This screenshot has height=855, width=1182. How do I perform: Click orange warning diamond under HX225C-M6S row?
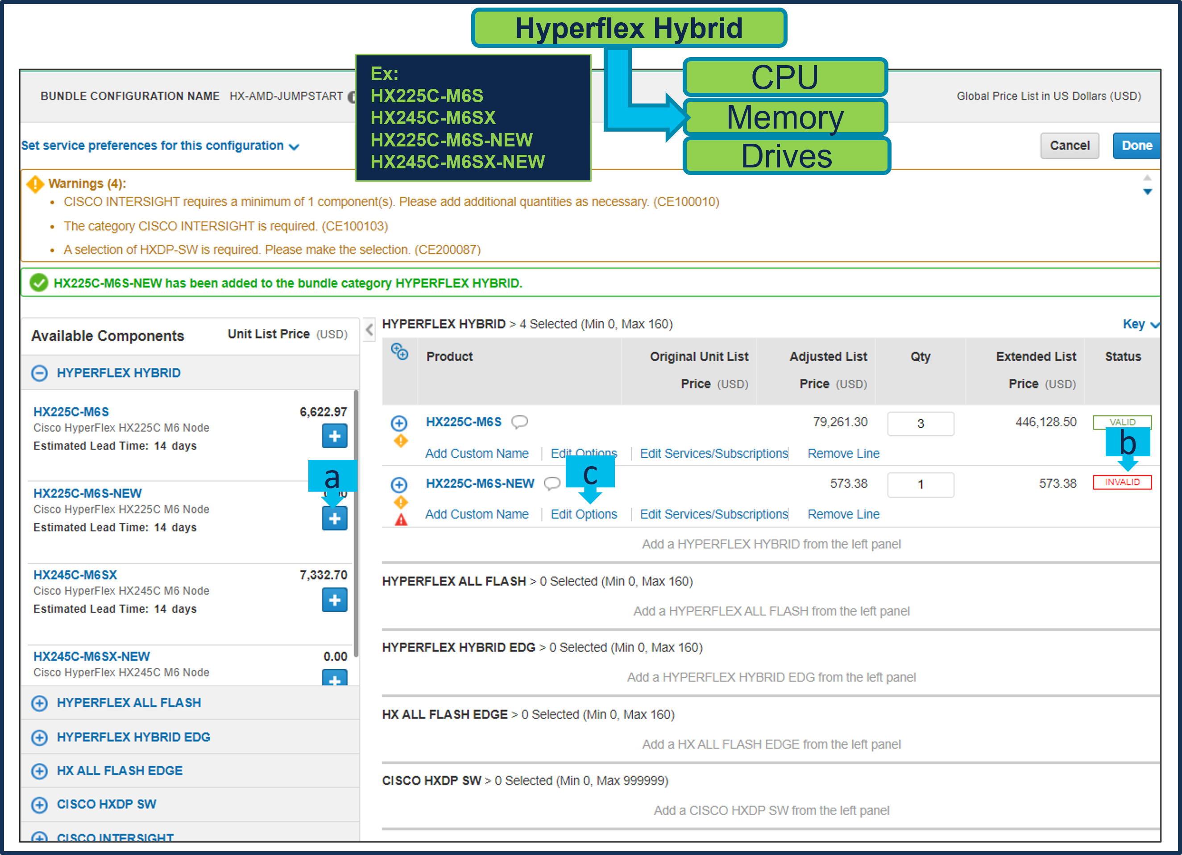[x=401, y=441]
